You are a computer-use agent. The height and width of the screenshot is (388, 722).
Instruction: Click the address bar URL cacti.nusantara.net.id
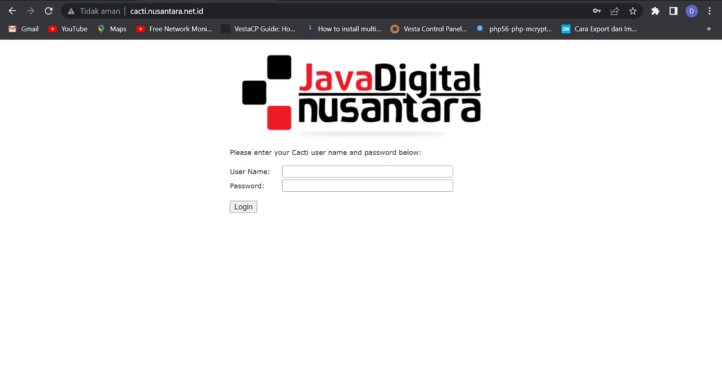167,11
